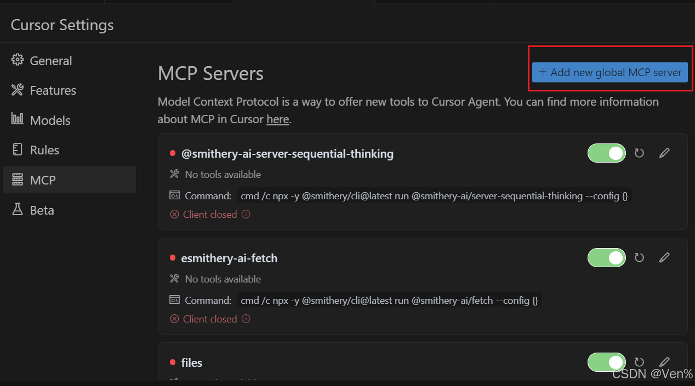Refresh the esmithery-ai-fetch server
The image size is (695, 386).
(x=639, y=257)
